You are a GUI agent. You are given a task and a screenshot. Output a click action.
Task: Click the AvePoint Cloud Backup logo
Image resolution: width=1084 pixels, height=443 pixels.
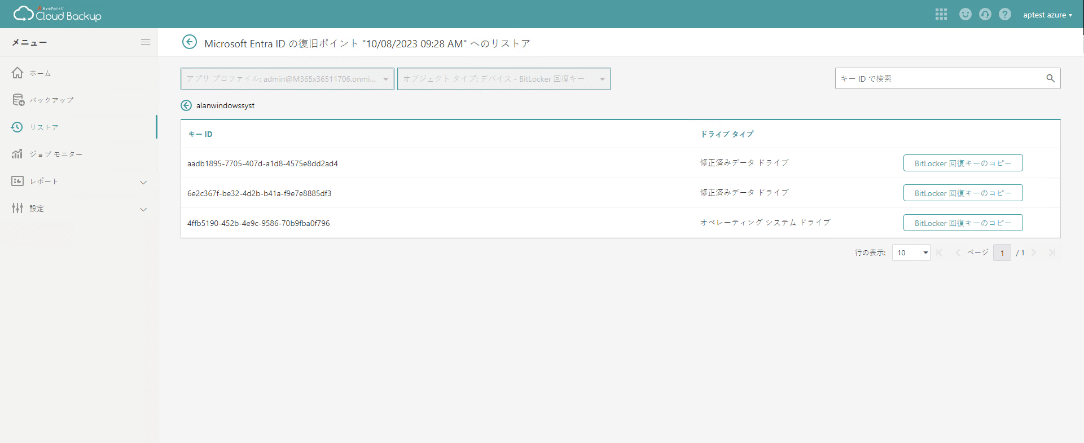tap(57, 14)
